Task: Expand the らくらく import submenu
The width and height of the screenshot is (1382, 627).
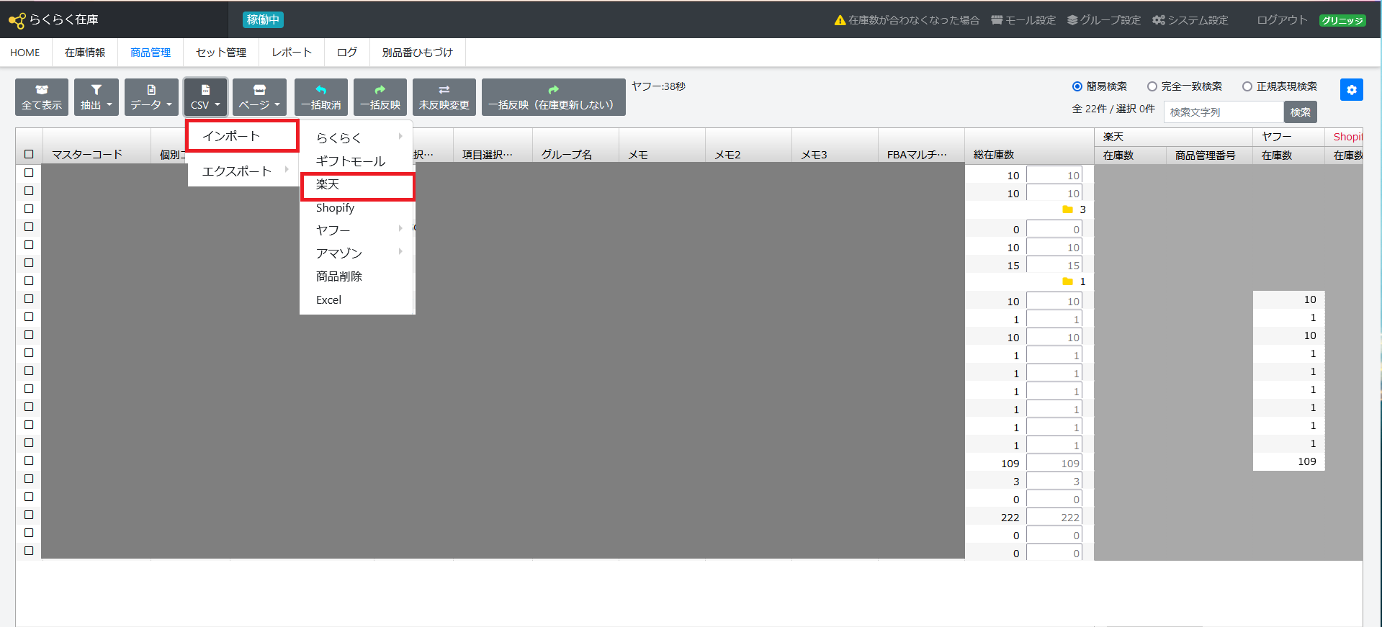Action: pyautogui.click(x=357, y=137)
